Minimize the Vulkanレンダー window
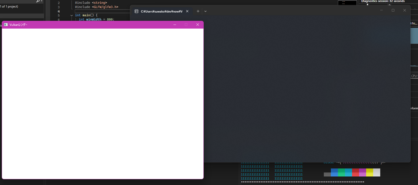This screenshot has width=418, height=185. coord(175,25)
